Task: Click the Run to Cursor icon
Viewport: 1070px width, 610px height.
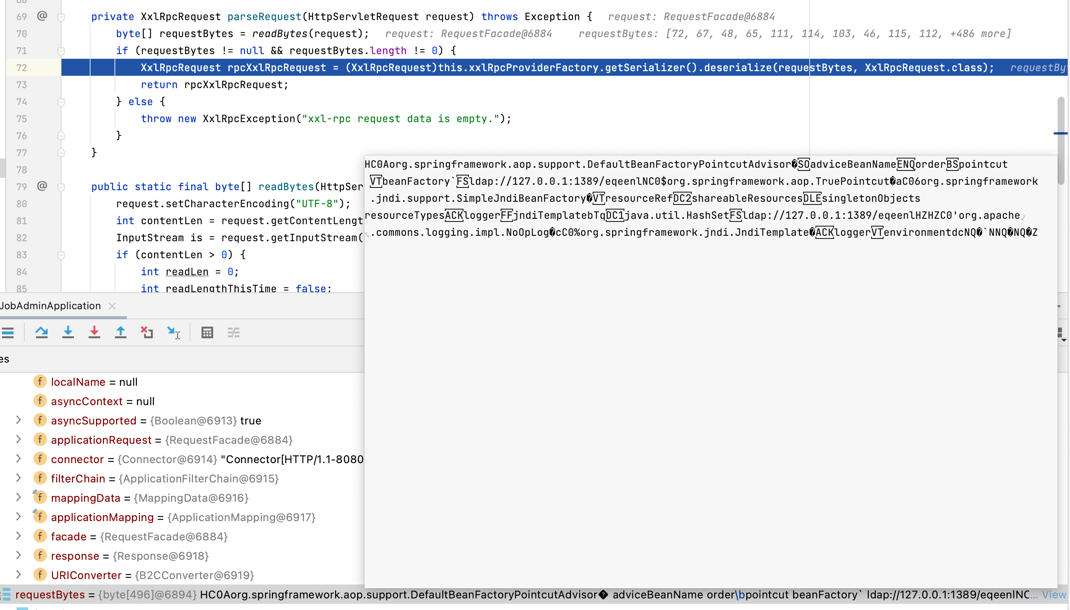Action: [173, 333]
